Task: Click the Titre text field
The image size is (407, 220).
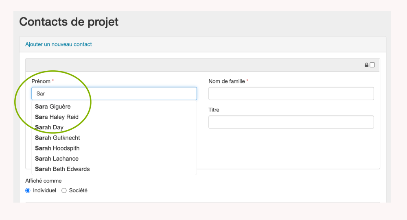Action: (291, 122)
